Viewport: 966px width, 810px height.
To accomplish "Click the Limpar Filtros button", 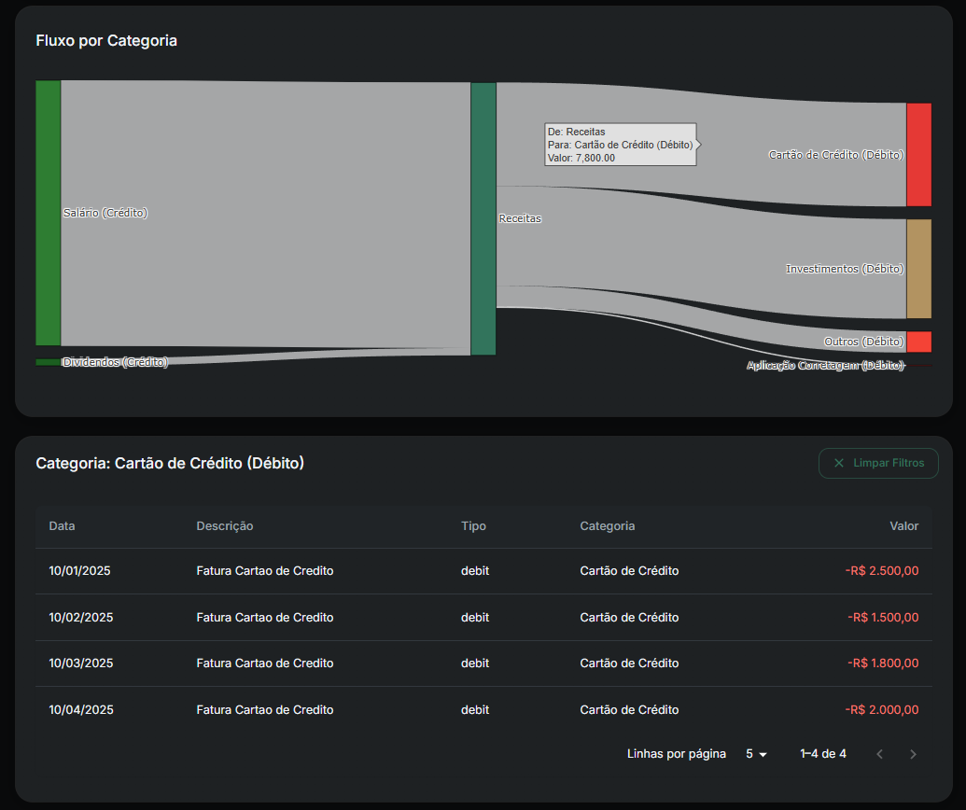I will click(x=878, y=463).
